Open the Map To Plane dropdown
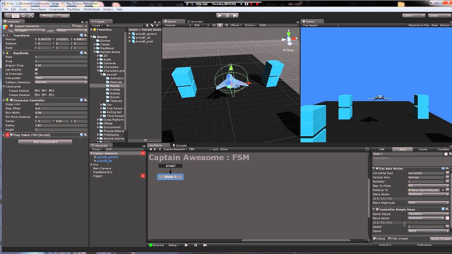The height and width of the screenshot is (254, 452). pyautogui.click(x=428, y=186)
